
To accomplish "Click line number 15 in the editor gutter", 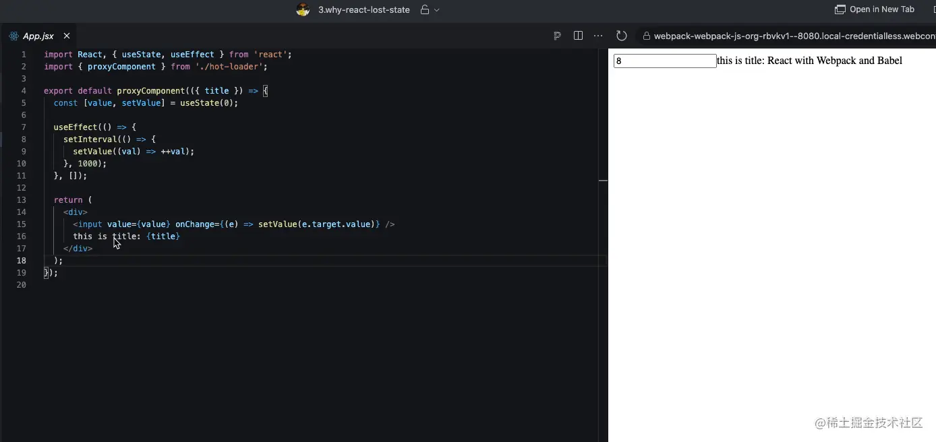I will 21,224.
